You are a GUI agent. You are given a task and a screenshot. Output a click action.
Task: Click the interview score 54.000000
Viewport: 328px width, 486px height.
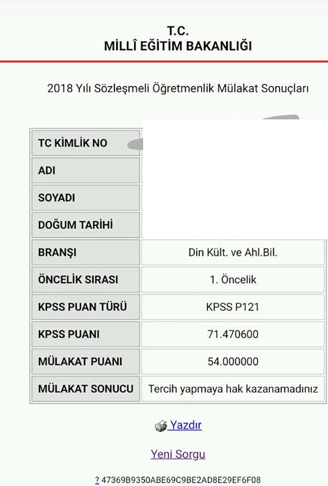point(233,361)
